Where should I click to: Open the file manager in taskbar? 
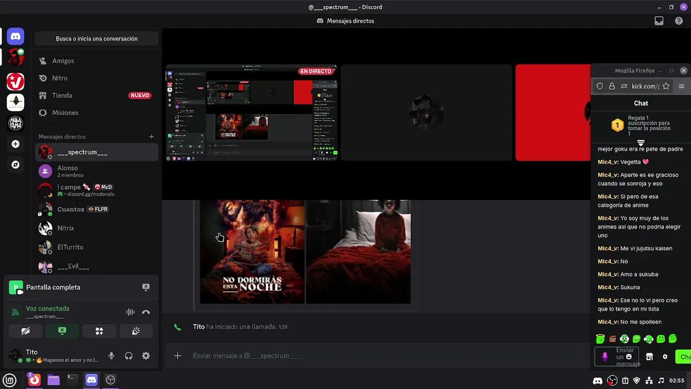[x=53, y=380]
